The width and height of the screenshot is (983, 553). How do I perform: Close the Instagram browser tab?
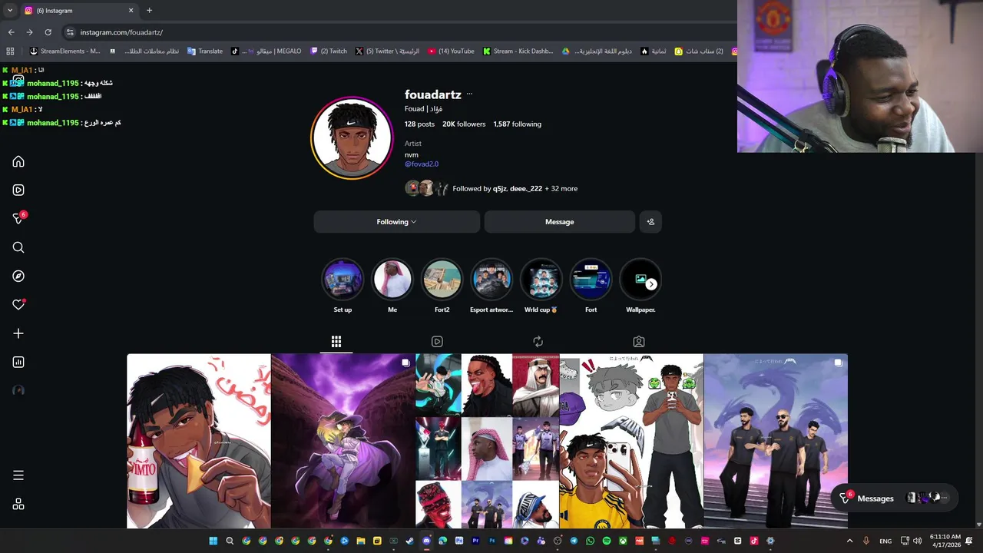[x=131, y=10]
